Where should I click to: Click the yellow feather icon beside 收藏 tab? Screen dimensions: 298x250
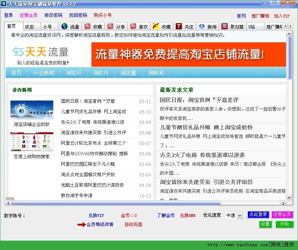tap(156, 26)
